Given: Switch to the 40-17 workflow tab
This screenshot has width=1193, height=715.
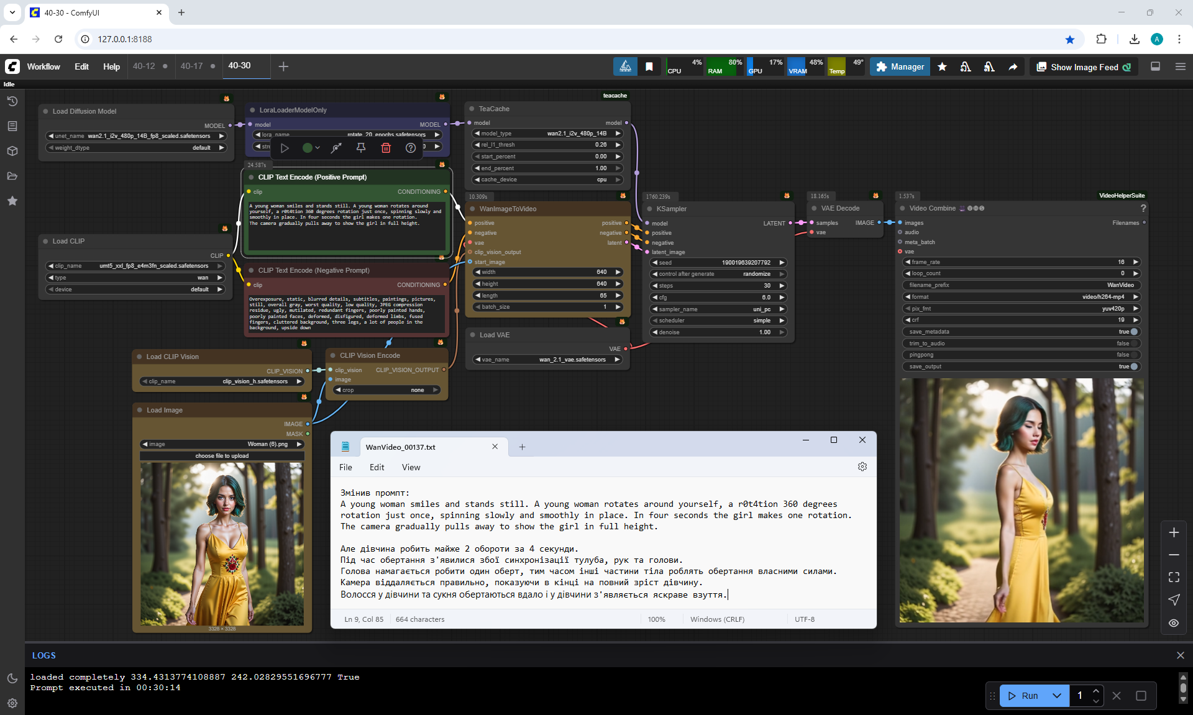Looking at the screenshot, I should click(191, 66).
